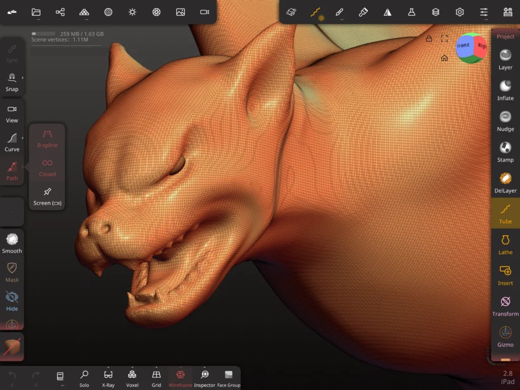Open the Settings gear menu
Screen dimensions: 520x390
point(460,12)
